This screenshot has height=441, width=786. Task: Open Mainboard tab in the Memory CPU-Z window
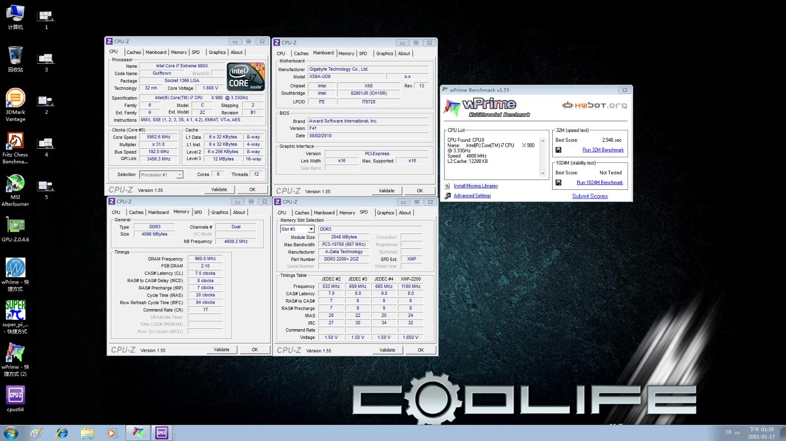coord(158,212)
